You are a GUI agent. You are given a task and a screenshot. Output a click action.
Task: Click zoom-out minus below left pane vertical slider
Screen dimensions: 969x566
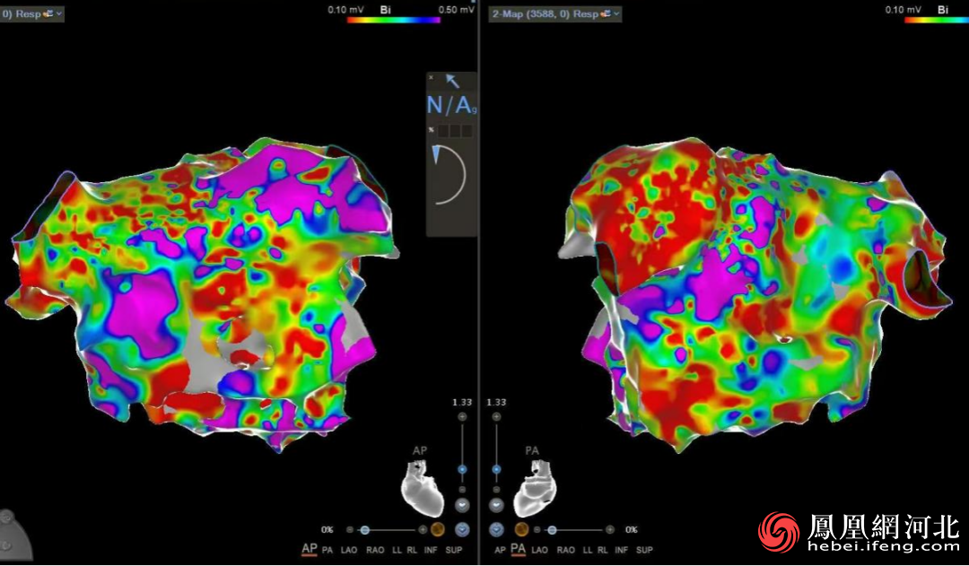pos(462,490)
